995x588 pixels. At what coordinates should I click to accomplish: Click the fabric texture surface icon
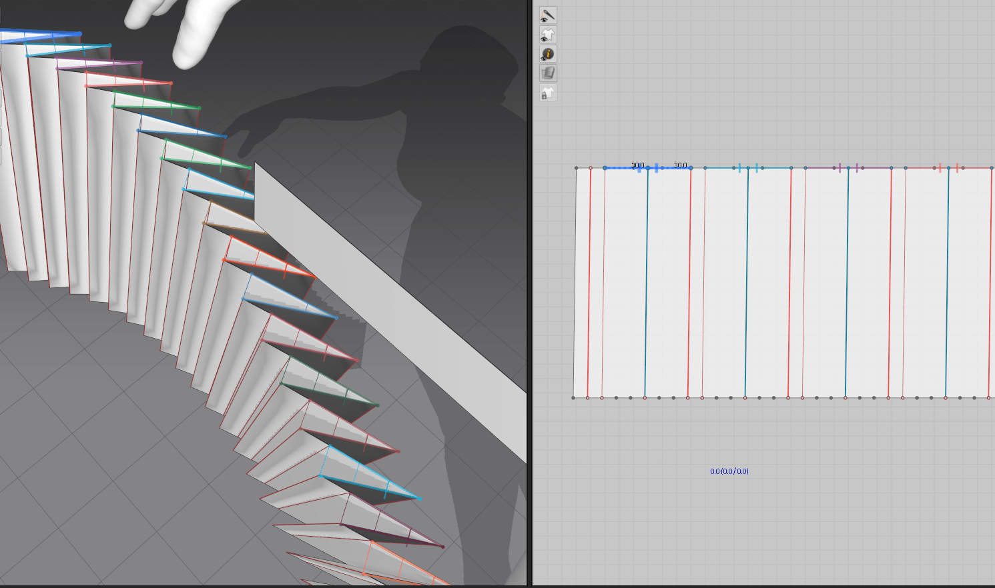pyautogui.click(x=548, y=73)
